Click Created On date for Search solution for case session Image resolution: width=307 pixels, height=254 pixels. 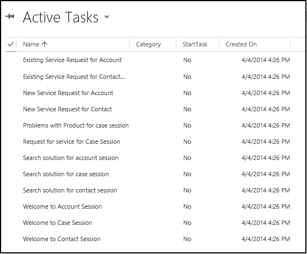pyautogui.click(x=266, y=174)
